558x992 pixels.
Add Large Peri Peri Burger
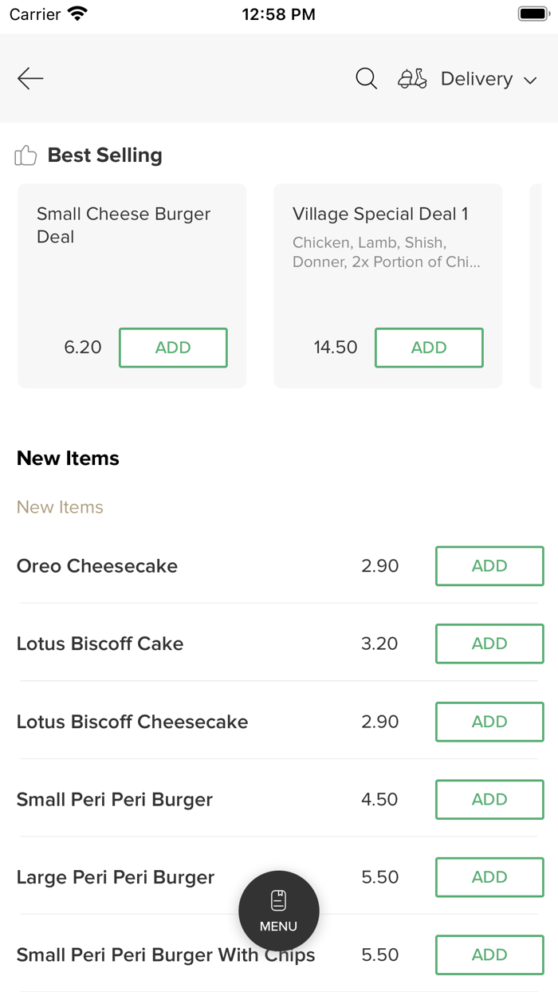489,877
